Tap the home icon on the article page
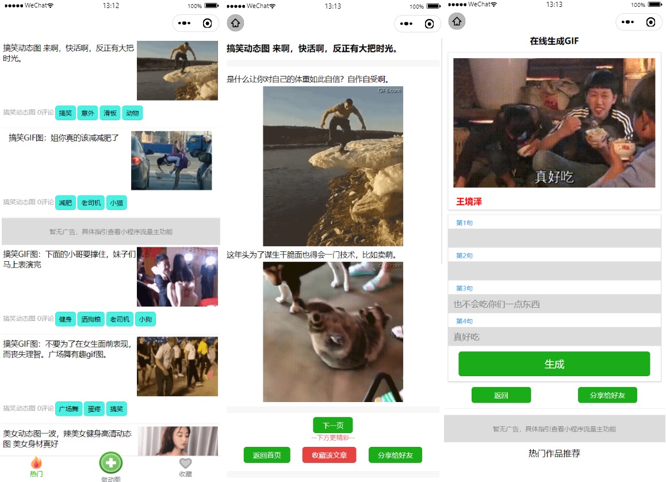Image resolution: width=666 pixels, height=482 pixels. pyautogui.click(x=235, y=24)
